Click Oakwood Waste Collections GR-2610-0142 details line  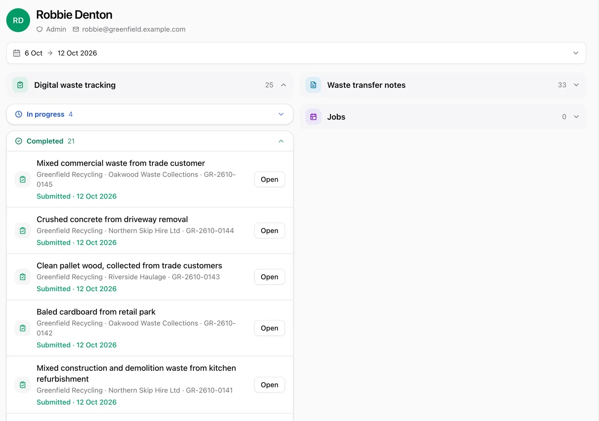click(136, 328)
